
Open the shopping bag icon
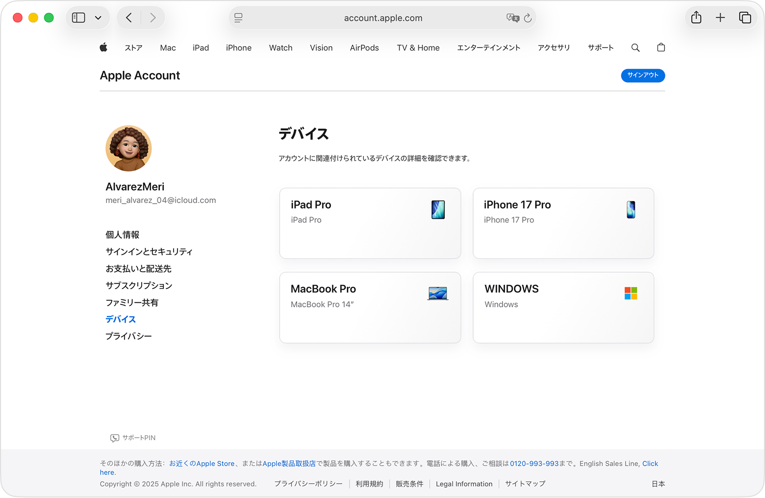pyautogui.click(x=661, y=48)
